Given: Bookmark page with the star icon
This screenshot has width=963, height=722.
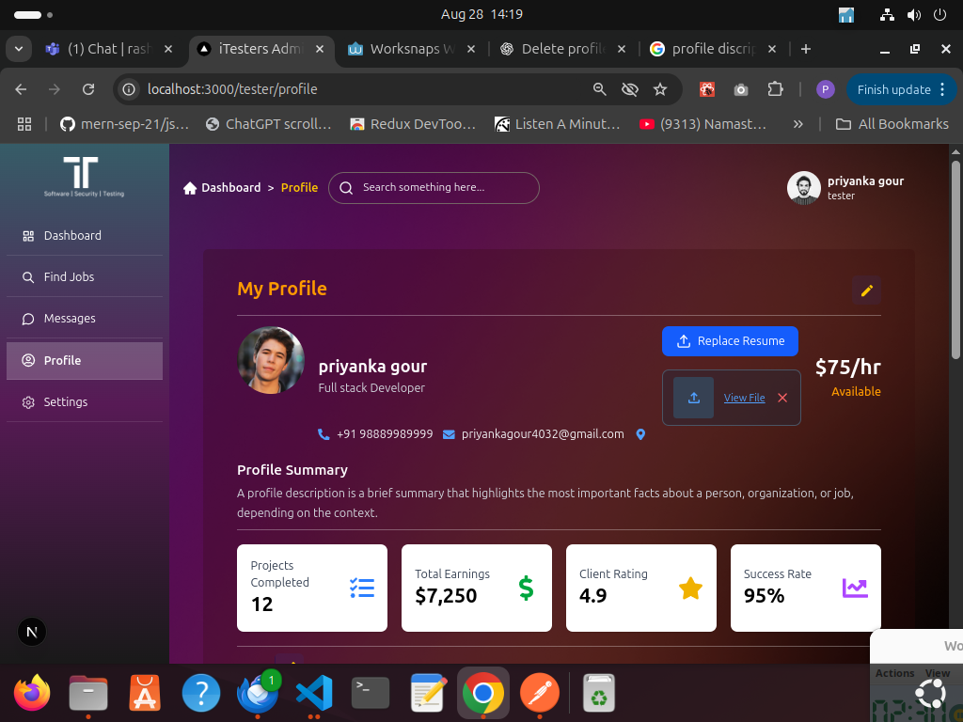Looking at the screenshot, I should tap(660, 89).
